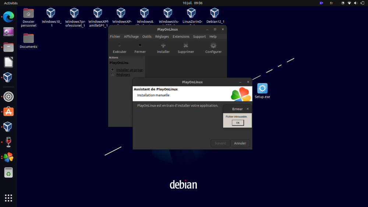368x207 pixels.
Task: Click Annuler in the assistant
Action: [x=240, y=143]
